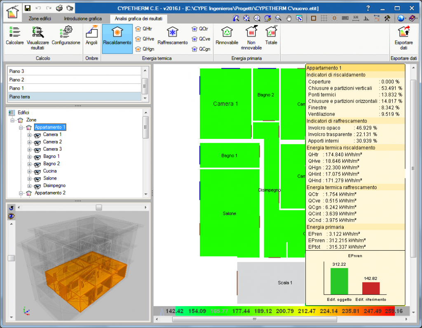Switch to the Zone edifici tab
The image size is (422, 328).
[x=40, y=18]
